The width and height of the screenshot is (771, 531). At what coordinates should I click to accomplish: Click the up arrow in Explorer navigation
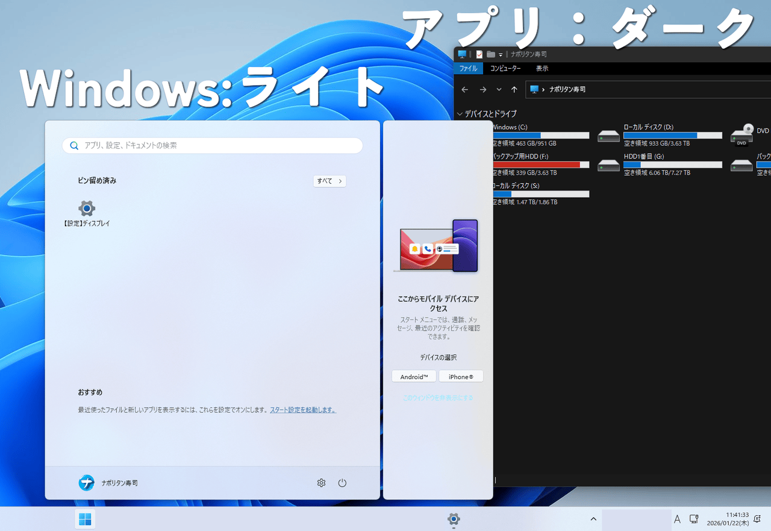[514, 89]
